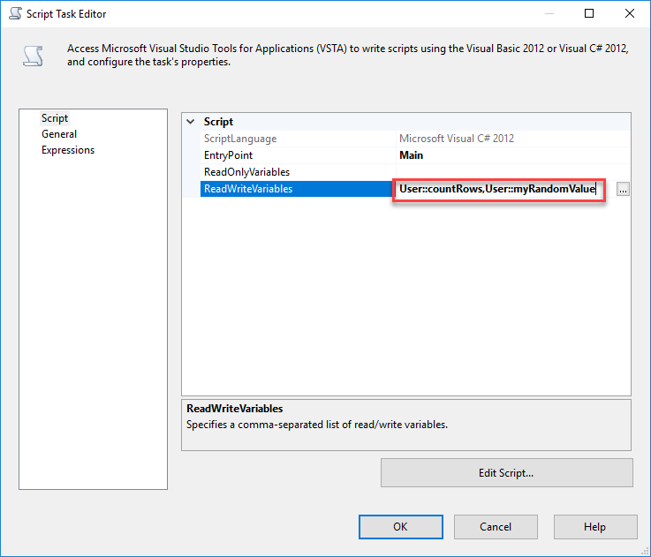Close the Script Task Editor dialog
This screenshot has height=557, width=651.
pos(629,14)
